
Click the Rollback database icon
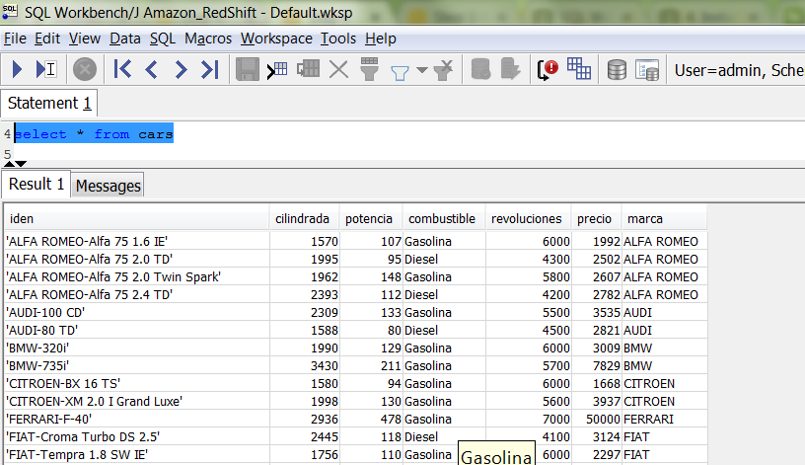click(510, 69)
